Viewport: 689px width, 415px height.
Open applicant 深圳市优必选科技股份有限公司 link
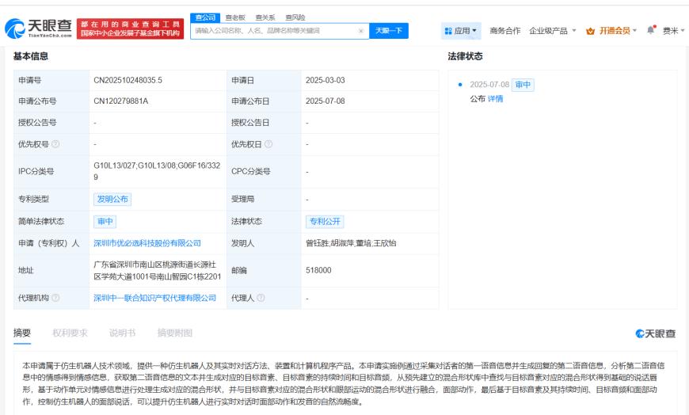(x=147, y=243)
